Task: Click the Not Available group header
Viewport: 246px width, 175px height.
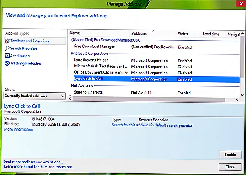Action: [x=82, y=86]
